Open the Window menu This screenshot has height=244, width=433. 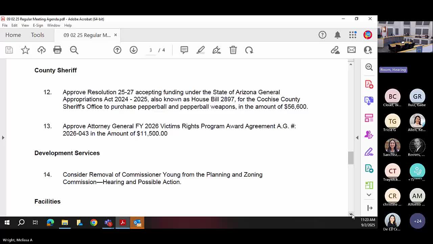53,25
